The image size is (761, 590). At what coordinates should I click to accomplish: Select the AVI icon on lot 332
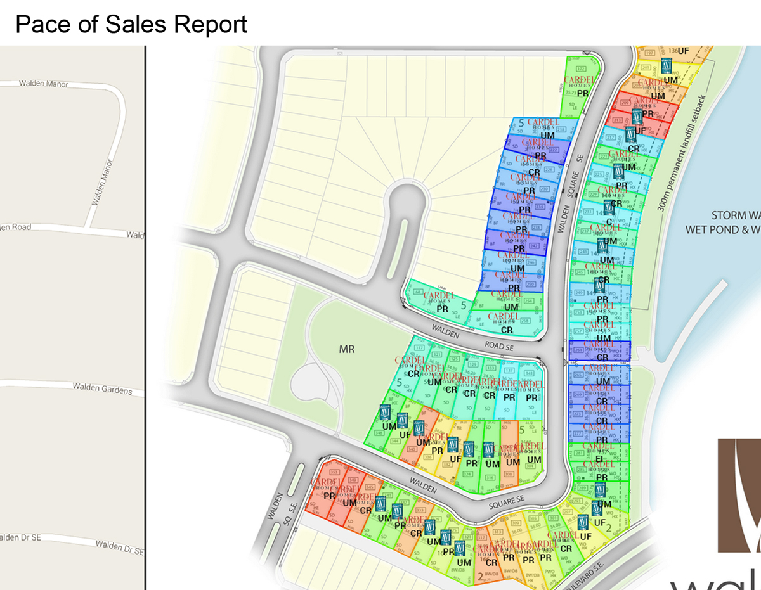pyautogui.click(x=453, y=446)
